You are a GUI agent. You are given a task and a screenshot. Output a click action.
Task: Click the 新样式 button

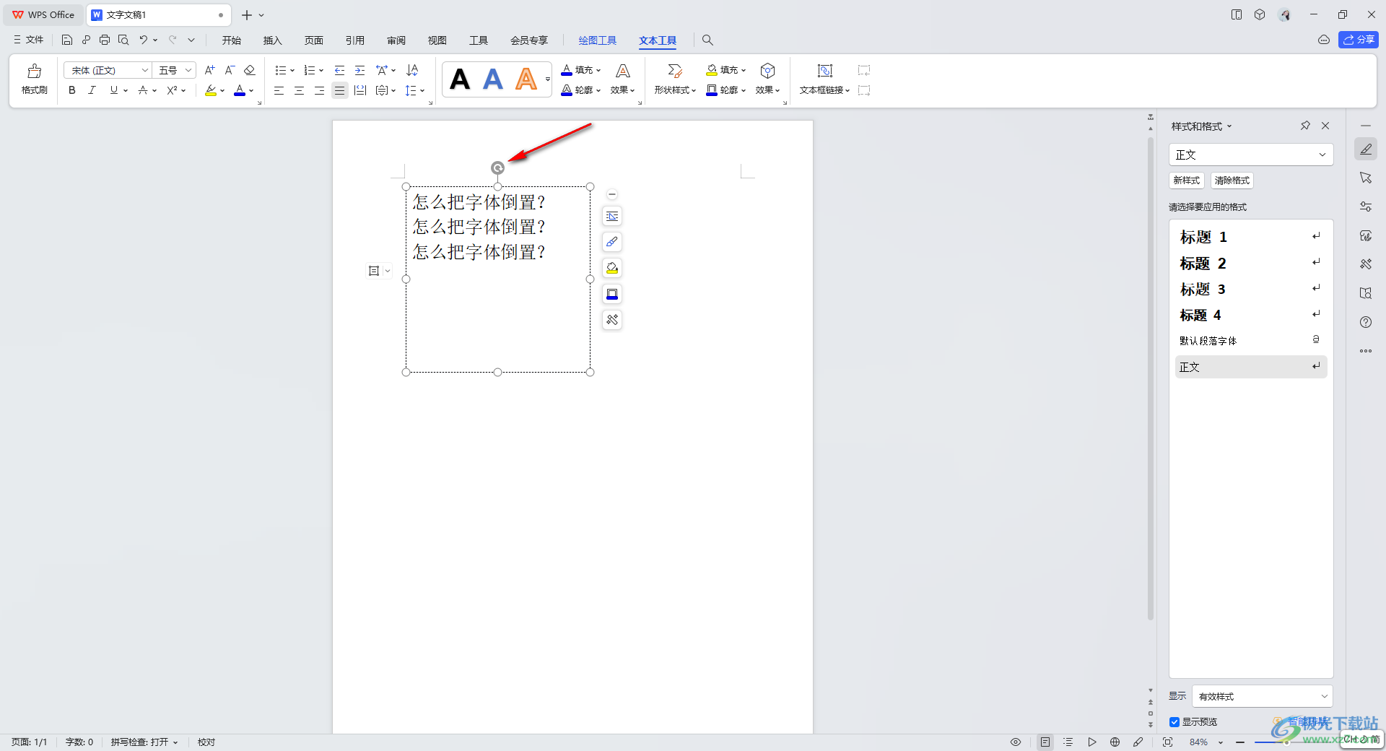1187,181
